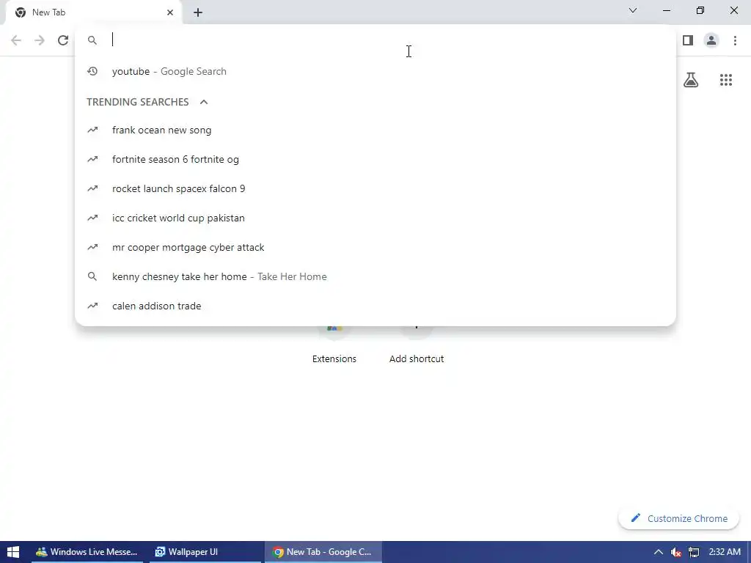Select the New Tab browser tab
This screenshot has height=563, width=751.
pyautogui.click(x=93, y=12)
